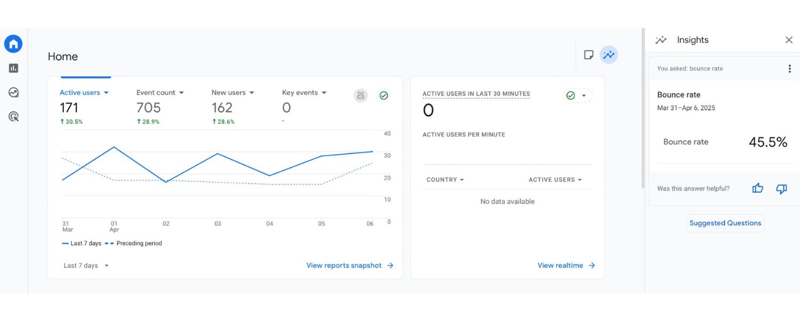Open the Insights panel icon at top right
The image size is (800, 320).
pyautogui.click(x=609, y=54)
